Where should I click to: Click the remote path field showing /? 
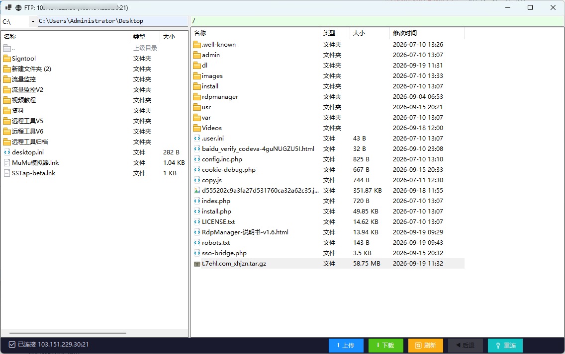[x=377, y=21]
